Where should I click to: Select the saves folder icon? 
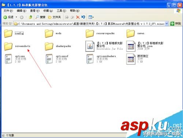pos(131,33)
